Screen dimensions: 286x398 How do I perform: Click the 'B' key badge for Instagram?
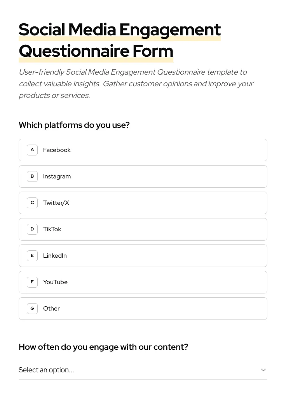[32, 176]
